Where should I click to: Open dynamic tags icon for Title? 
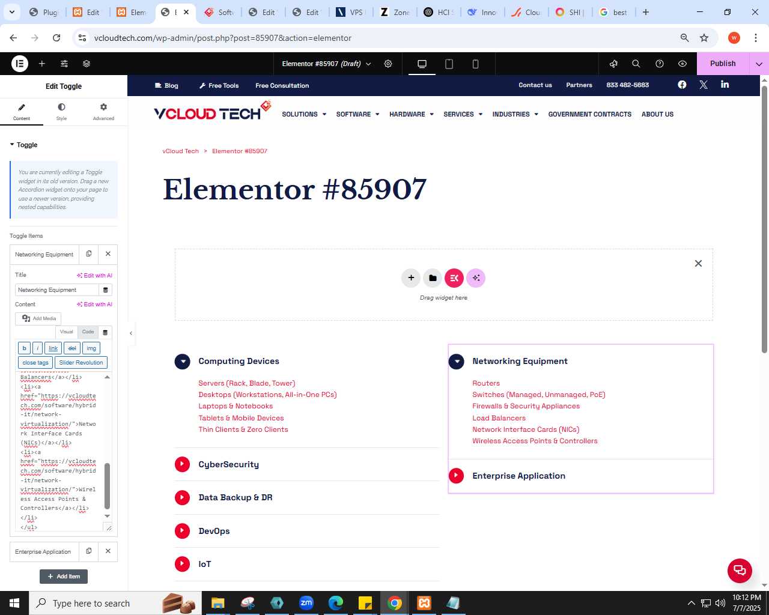pos(106,290)
